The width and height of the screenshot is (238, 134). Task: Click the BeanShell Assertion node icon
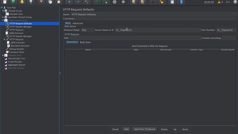click(x=9, y=46)
